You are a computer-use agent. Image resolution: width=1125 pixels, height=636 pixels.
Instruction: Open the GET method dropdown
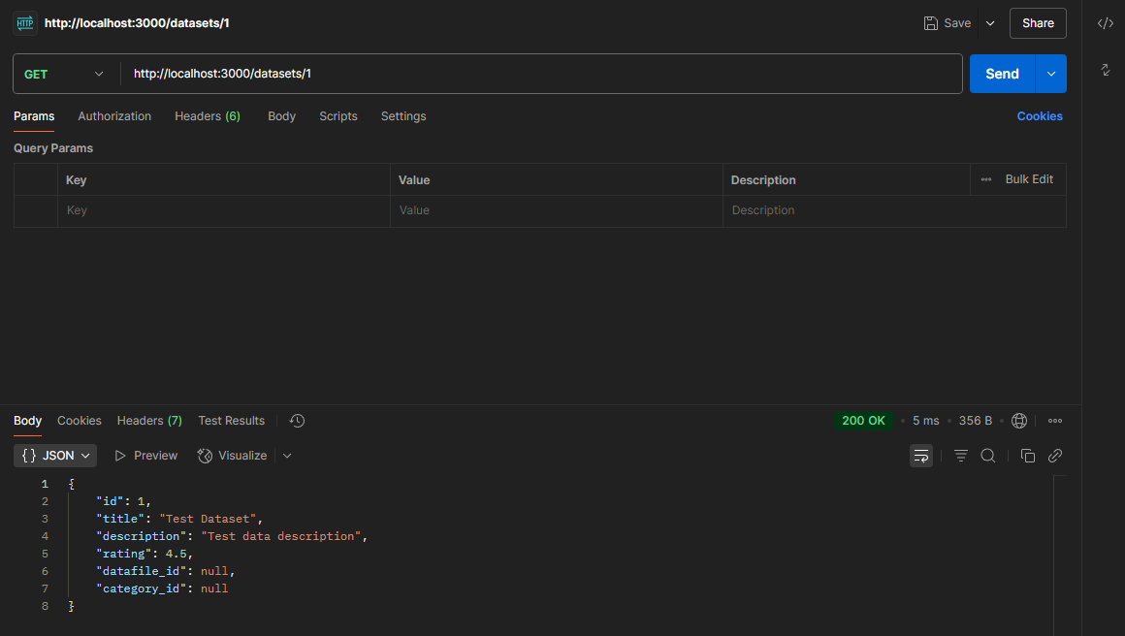(64, 74)
